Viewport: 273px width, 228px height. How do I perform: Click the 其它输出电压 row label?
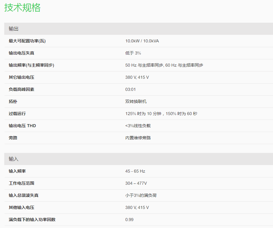pyautogui.click(x=21, y=77)
